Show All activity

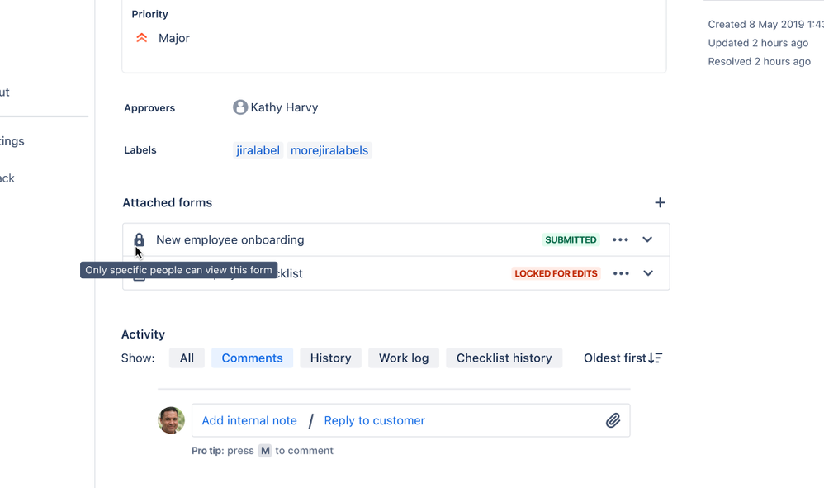tap(187, 358)
